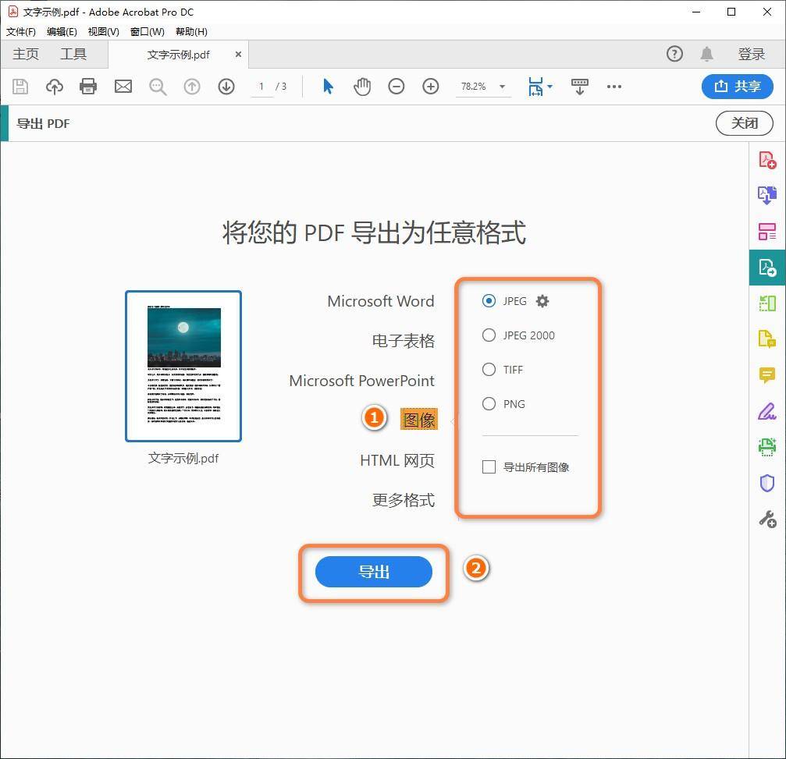Show more toolbar tools ellipsis
This screenshot has width=786, height=759.
pyautogui.click(x=614, y=87)
